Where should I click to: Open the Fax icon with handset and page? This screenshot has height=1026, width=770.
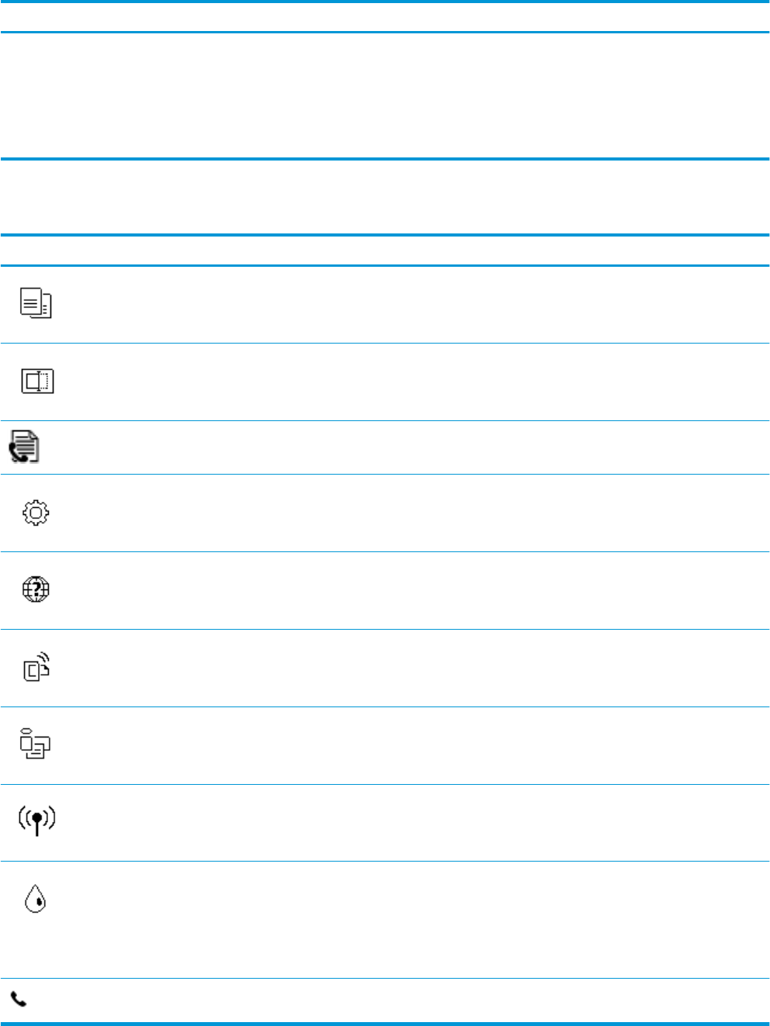click(24, 447)
